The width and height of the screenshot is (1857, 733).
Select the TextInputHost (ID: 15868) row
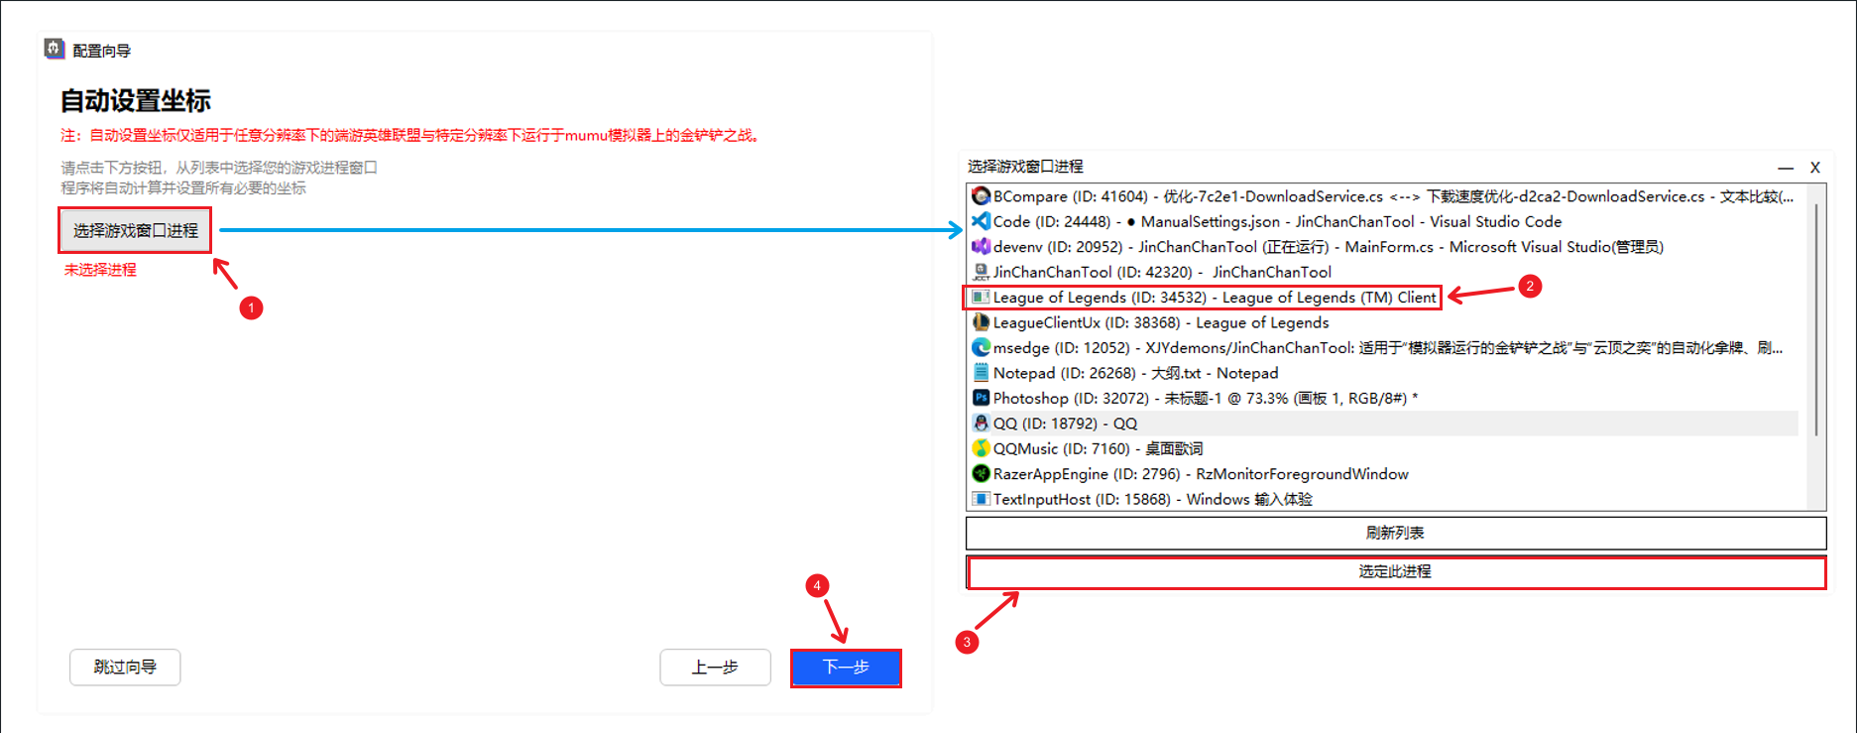[1384, 499]
